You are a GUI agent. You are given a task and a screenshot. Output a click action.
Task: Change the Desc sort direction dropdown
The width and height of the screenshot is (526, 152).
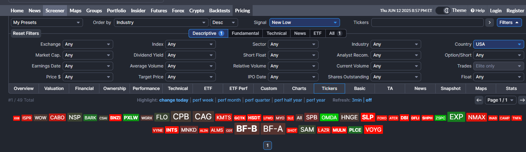pyautogui.click(x=224, y=22)
